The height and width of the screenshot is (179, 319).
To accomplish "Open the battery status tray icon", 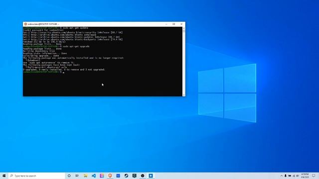I will click(x=290, y=176).
